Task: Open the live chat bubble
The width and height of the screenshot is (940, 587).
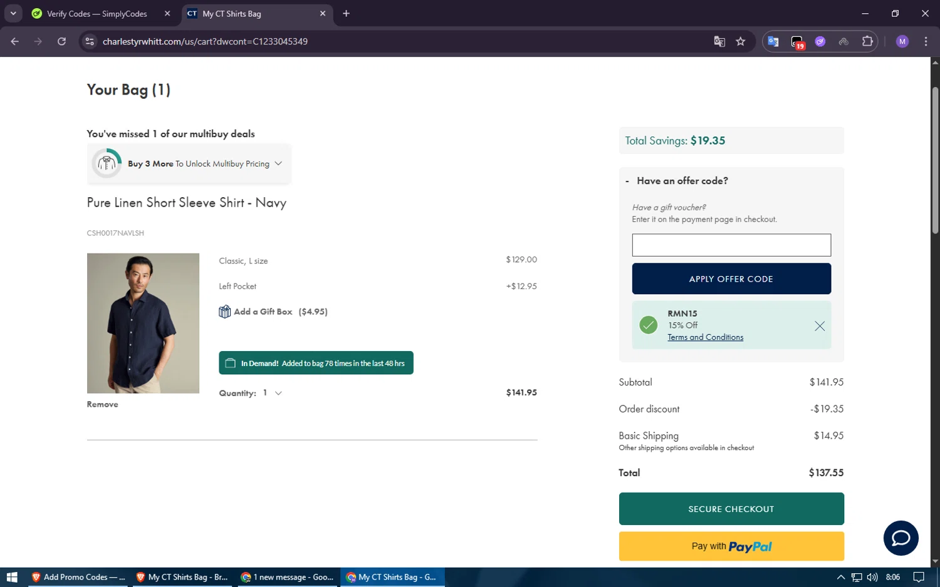Action: [x=901, y=538]
